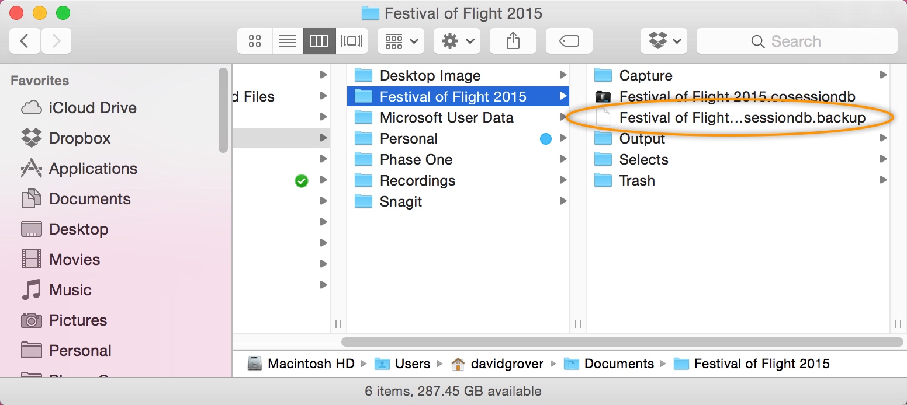Select the Personal folder in middle column

click(x=458, y=138)
